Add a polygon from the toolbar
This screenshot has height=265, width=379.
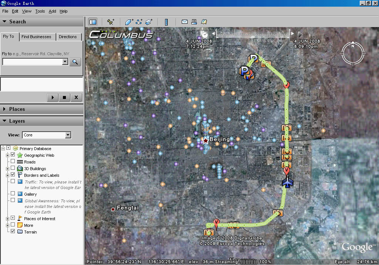pyautogui.click(x=129, y=22)
